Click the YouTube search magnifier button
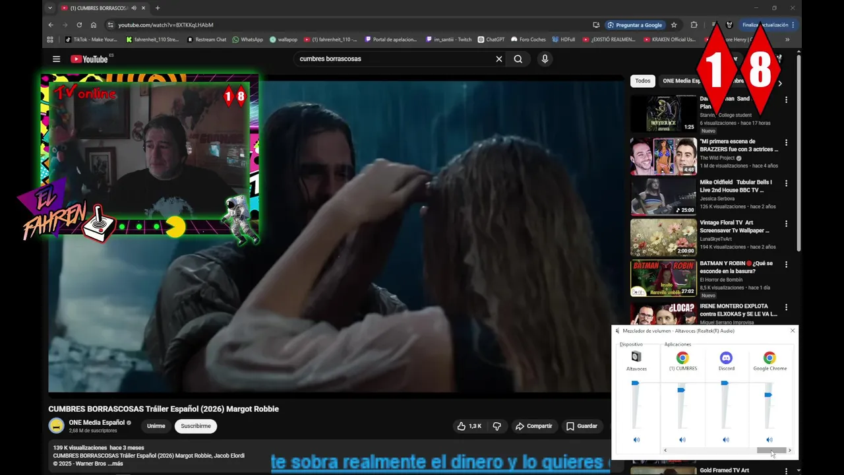 click(518, 59)
